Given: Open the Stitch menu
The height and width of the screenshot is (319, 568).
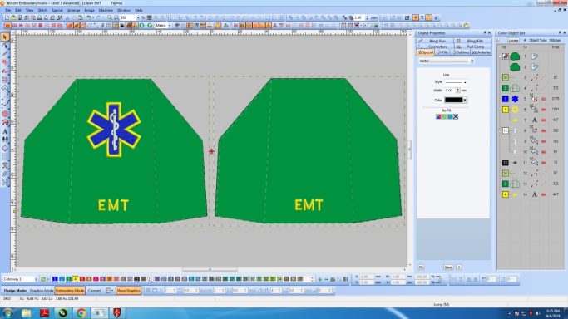Looking at the screenshot, I should (42, 11).
